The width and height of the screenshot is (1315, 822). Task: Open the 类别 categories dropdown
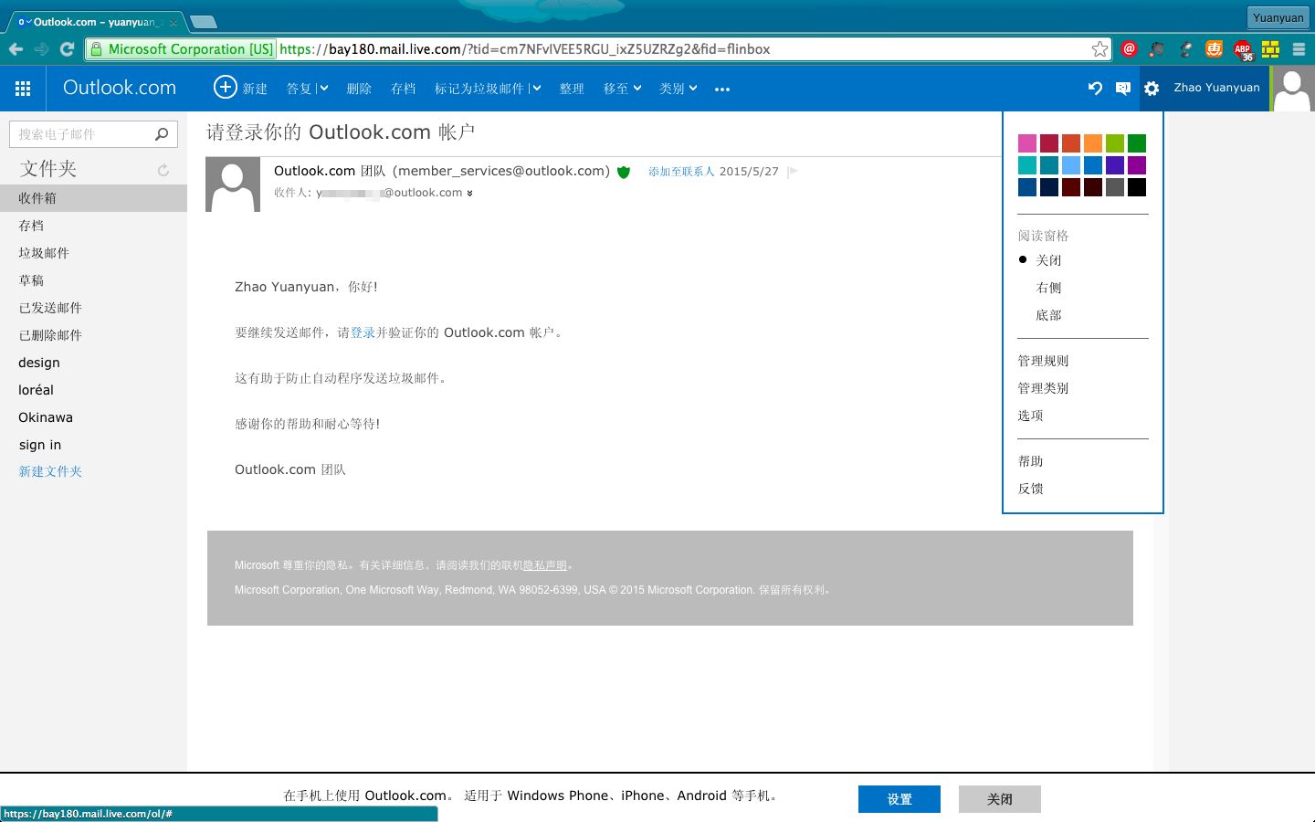tap(679, 89)
